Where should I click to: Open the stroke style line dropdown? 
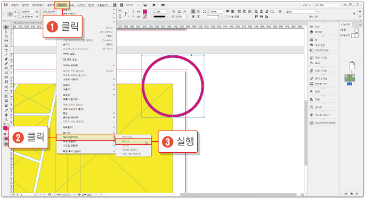pyautogui.click(x=167, y=16)
